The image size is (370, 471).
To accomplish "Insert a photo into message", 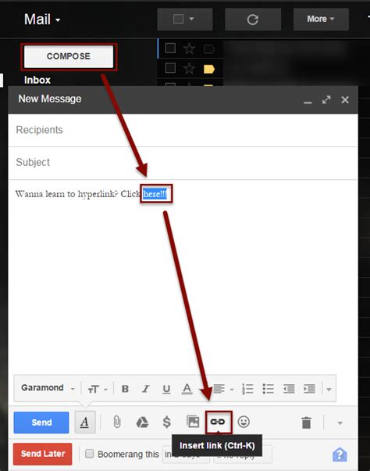I will (193, 422).
